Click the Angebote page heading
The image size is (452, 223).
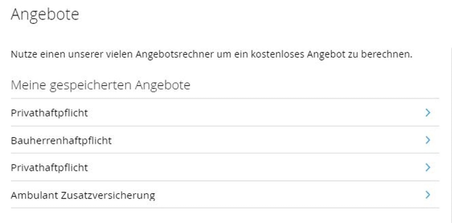pos(45,15)
